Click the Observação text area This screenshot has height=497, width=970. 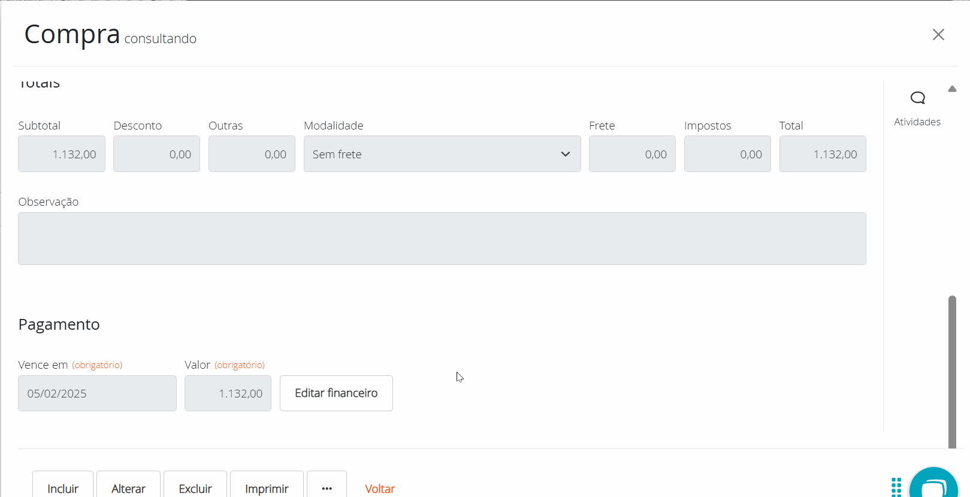(442, 239)
